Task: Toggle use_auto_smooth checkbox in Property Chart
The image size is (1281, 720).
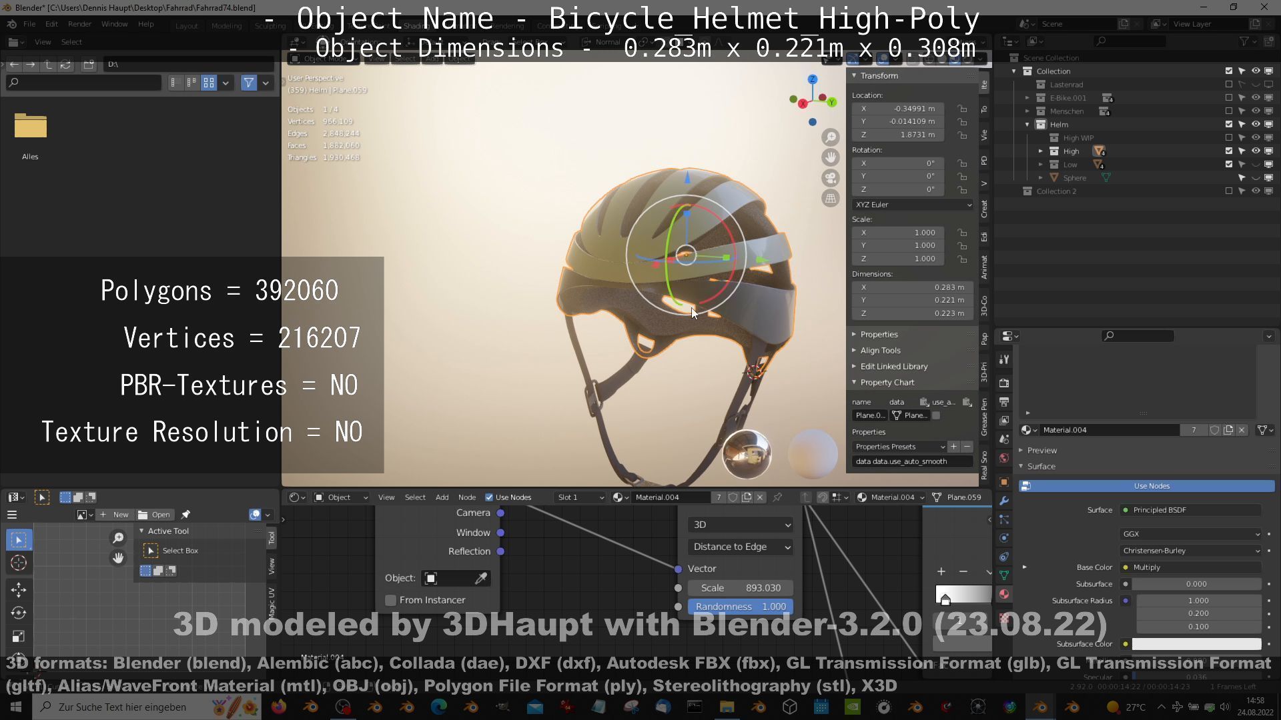Action: click(x=936, y=415)
